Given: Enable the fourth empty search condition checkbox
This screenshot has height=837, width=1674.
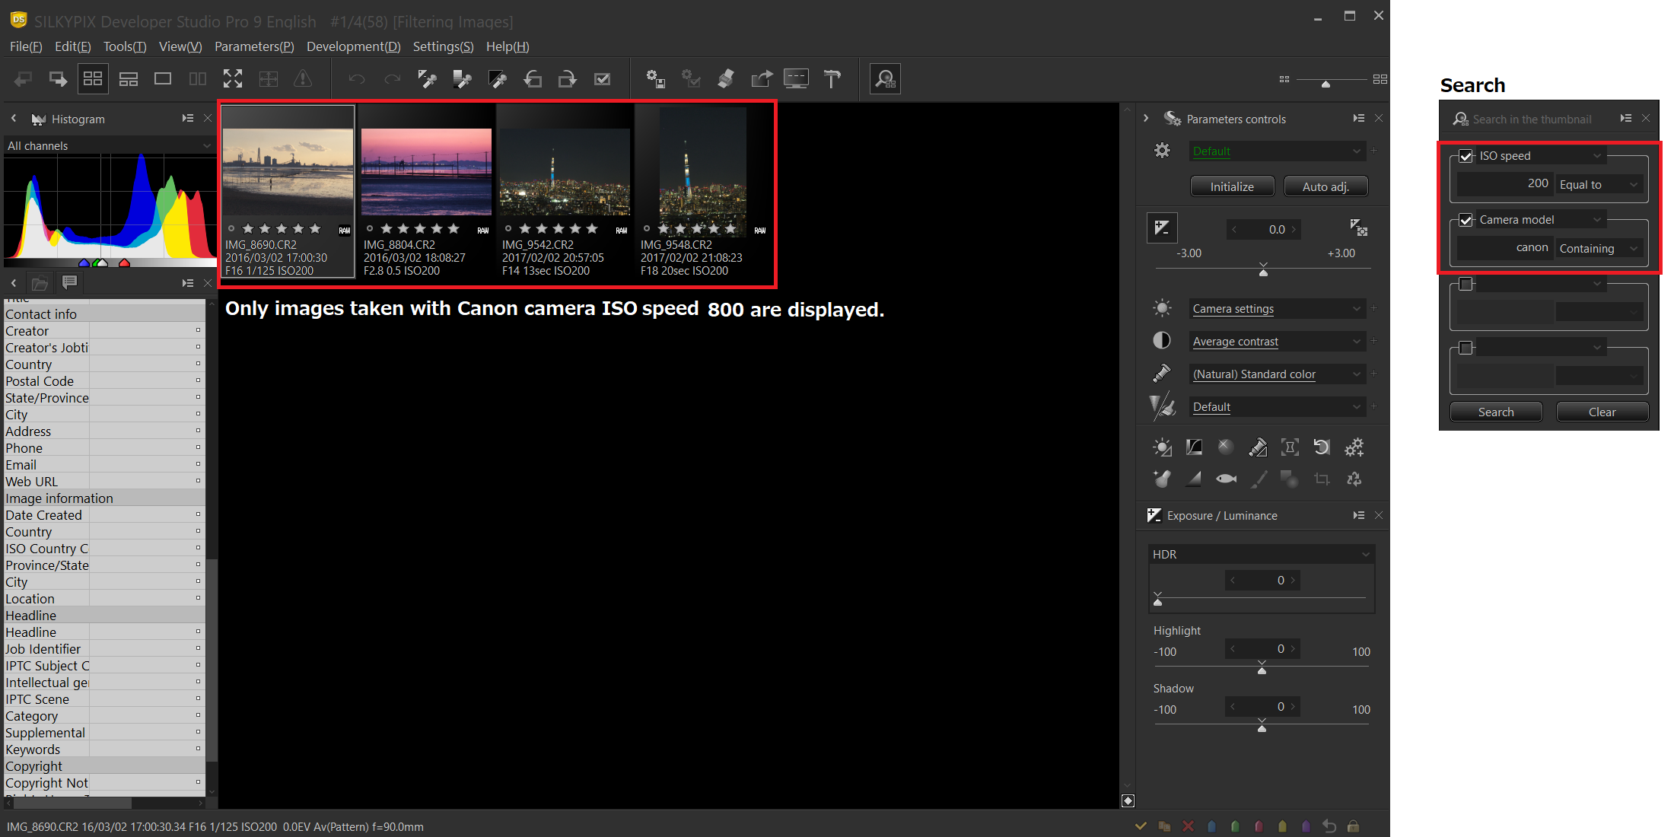Looking at the screenshot, I should pos(1466,348).
